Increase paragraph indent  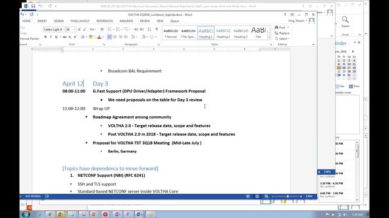(142, 30)
